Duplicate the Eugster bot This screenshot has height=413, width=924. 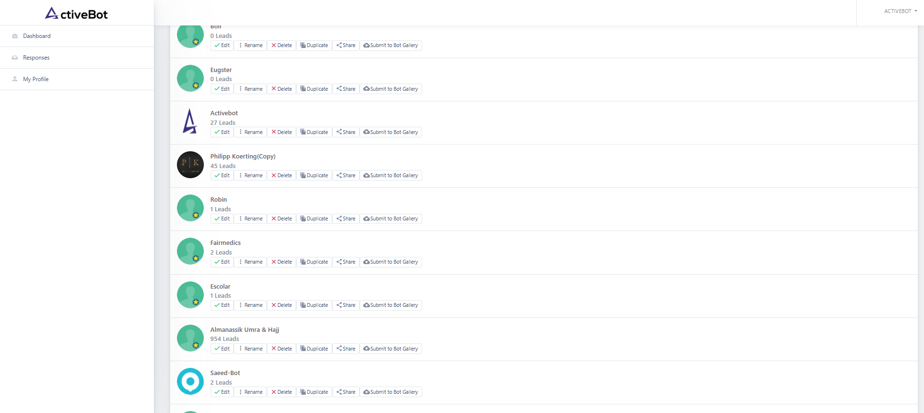coord(314,89)
